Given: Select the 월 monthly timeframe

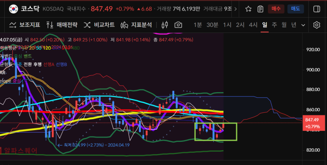Looking at the screenshot, I should click(x=284, y=25).
